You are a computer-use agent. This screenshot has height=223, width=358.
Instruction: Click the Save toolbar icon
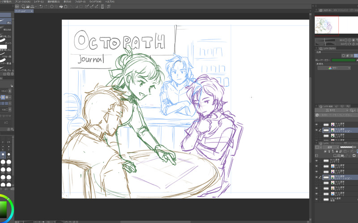coord(32,7)
